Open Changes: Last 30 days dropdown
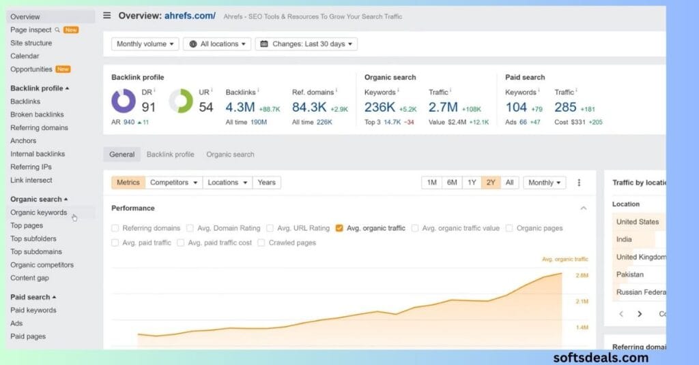699x365 pixels. 306,44
